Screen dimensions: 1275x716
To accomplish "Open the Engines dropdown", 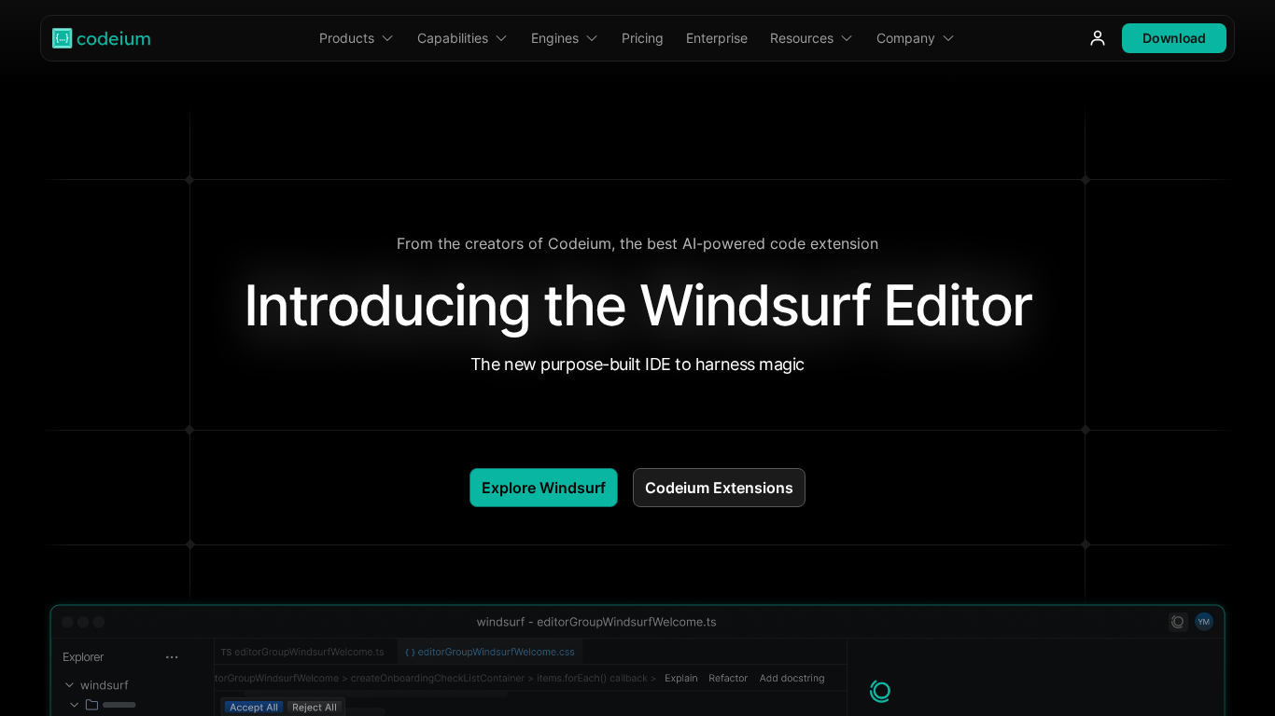I will [x=565, y=38].
